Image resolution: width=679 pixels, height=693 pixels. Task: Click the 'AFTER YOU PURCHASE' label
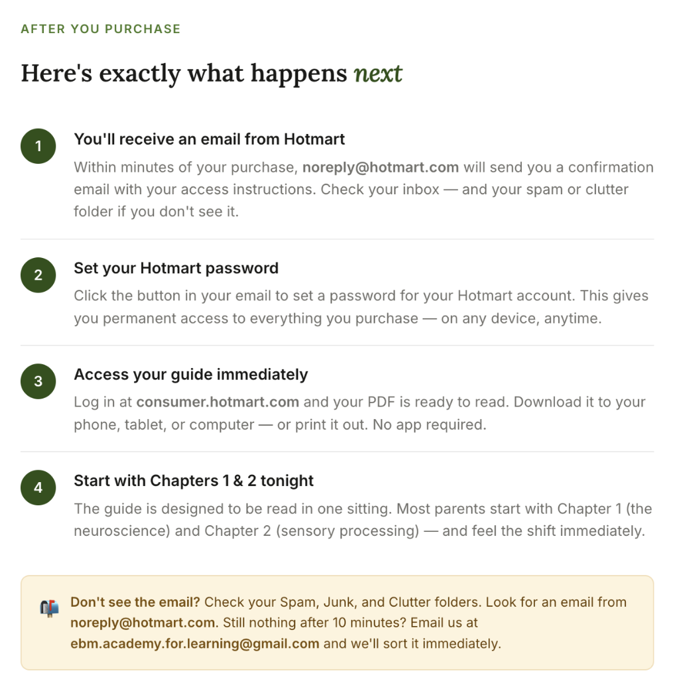101,29
